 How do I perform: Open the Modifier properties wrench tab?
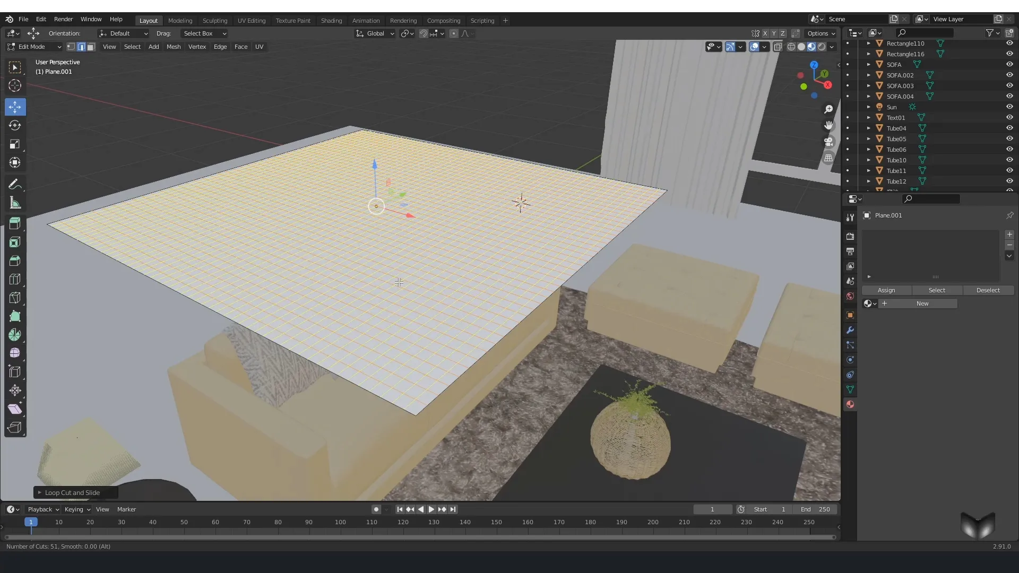click(850, 330)
